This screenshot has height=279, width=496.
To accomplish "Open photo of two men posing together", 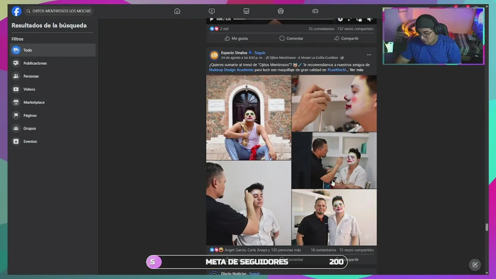I will (334, 218).
